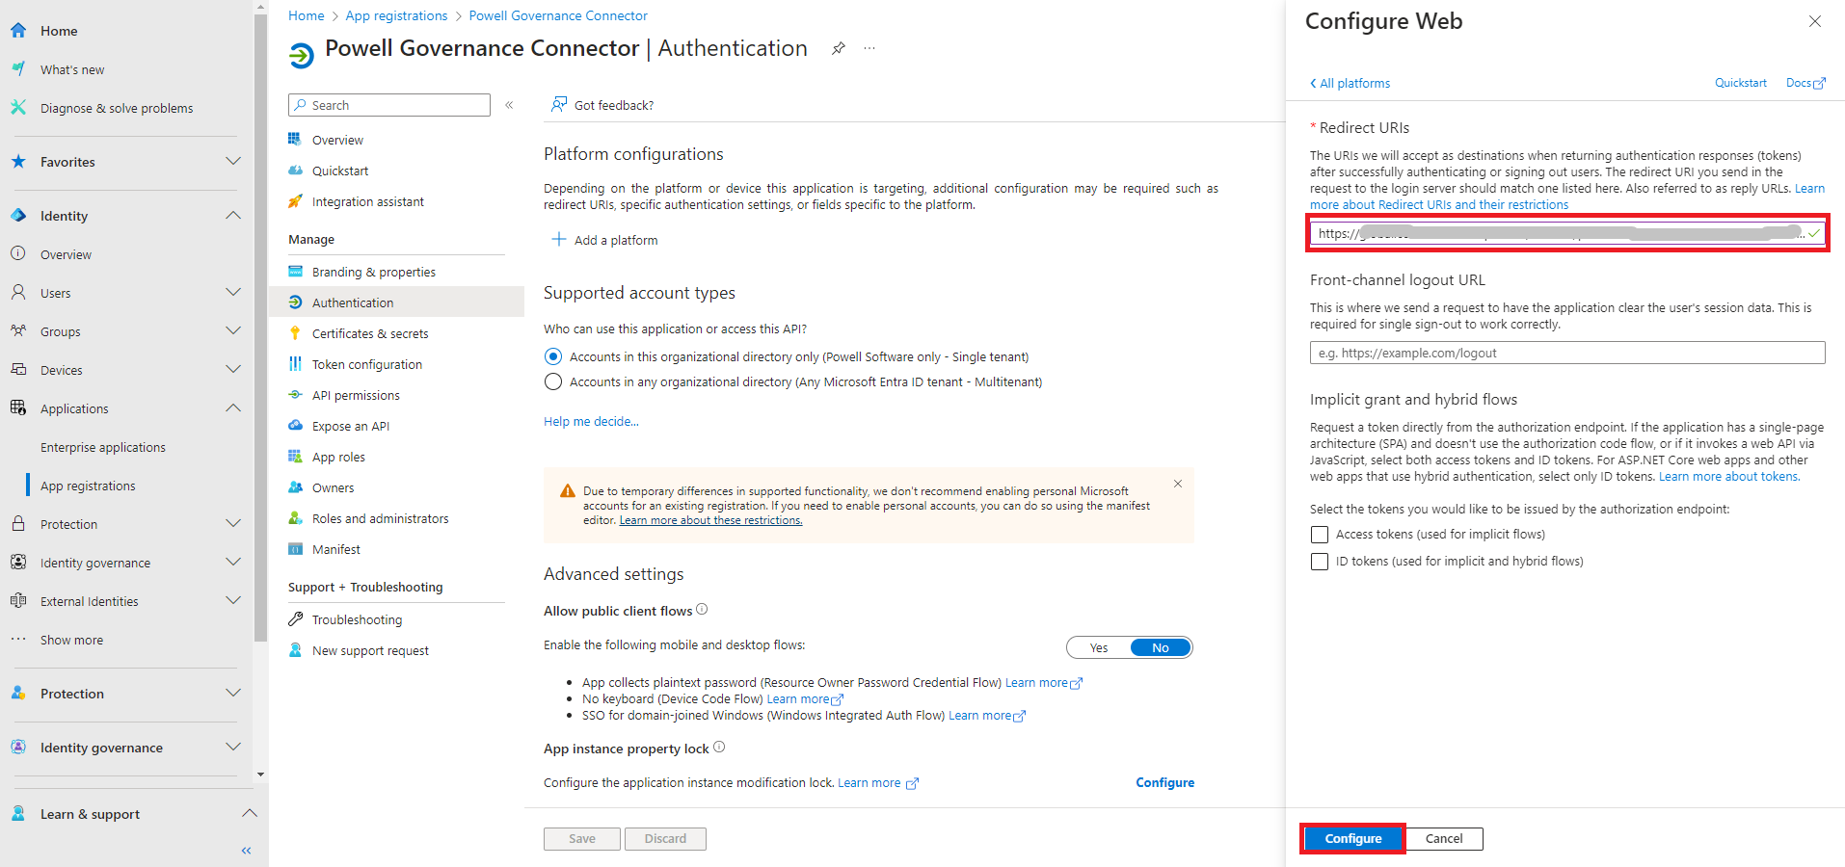Click the Users person icon
1845x867 pixels.
[18, 292]
